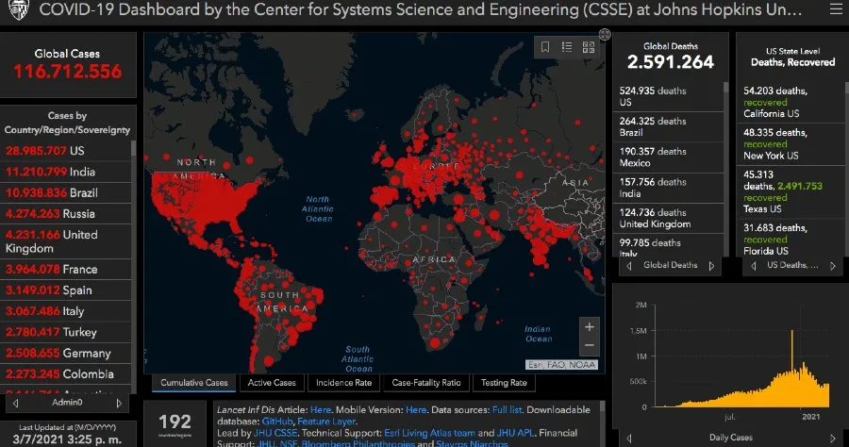
Task: Open the hamburger menu in the header
Action: pyautogui.click(x=834, y=11)
